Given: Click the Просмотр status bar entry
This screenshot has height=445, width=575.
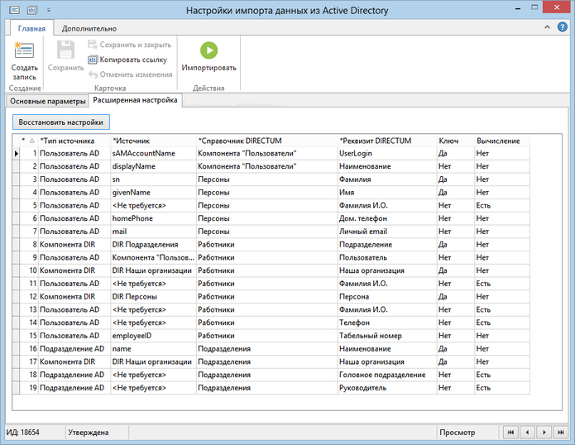Looking at the screenshot, I should coord(458,433).
